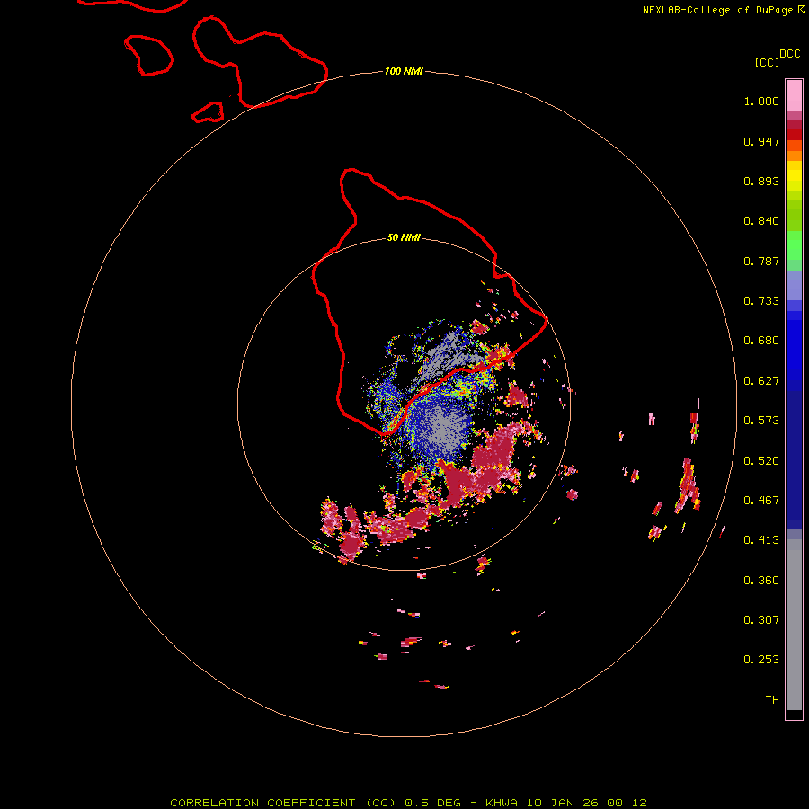Pick the gray swatch beside 0.307
Image resolution: width=809 pixels, height=809 pixels.
(794, 625)
